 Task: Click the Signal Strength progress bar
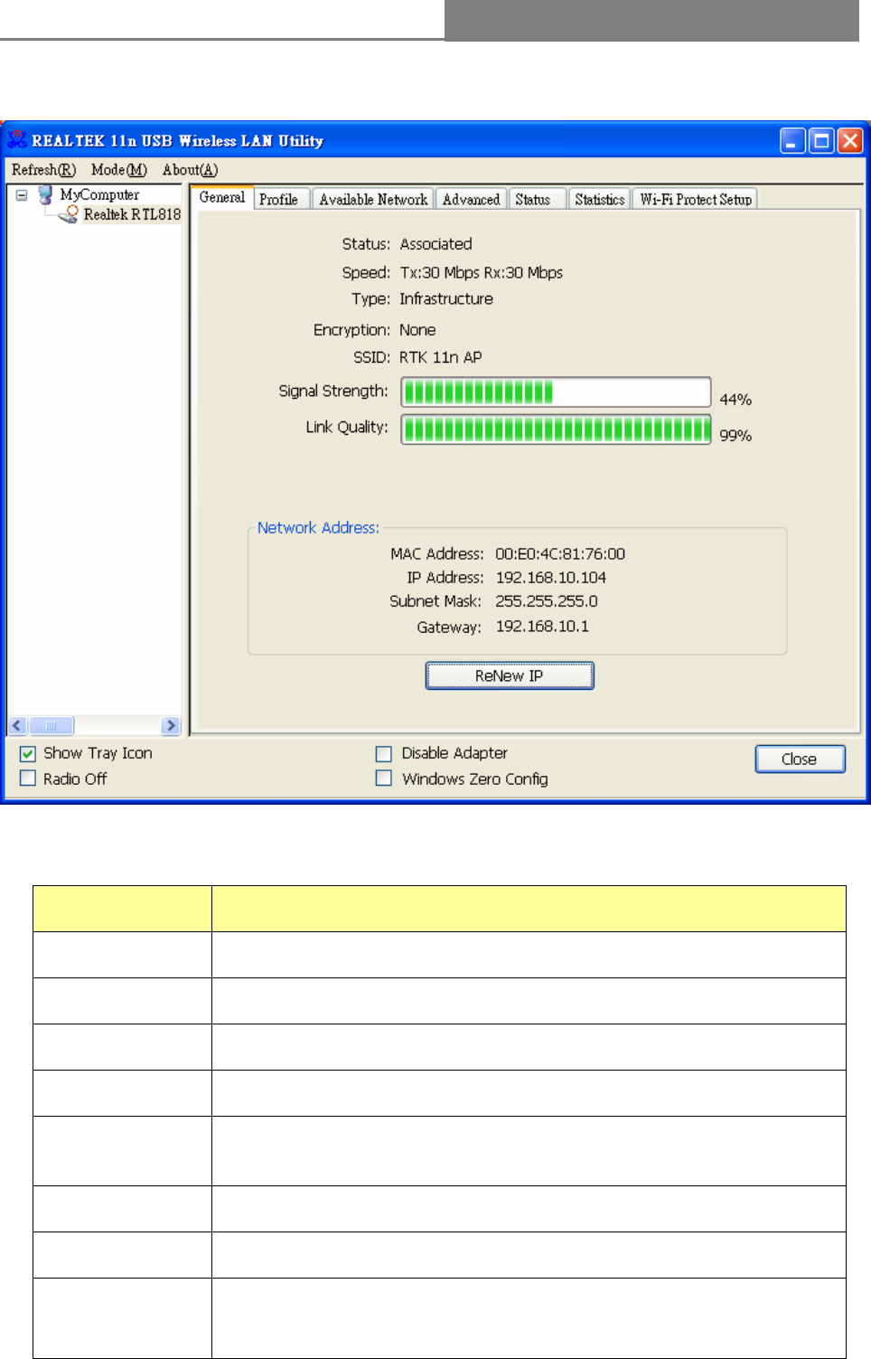click(556, 392)
